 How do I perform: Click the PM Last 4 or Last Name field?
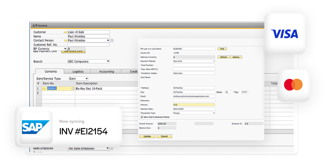point(194,49)
